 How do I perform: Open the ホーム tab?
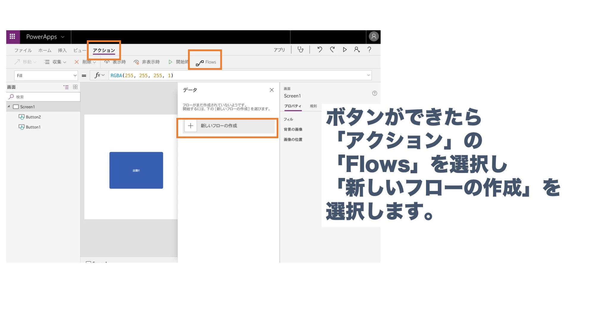tap(45, 51)
